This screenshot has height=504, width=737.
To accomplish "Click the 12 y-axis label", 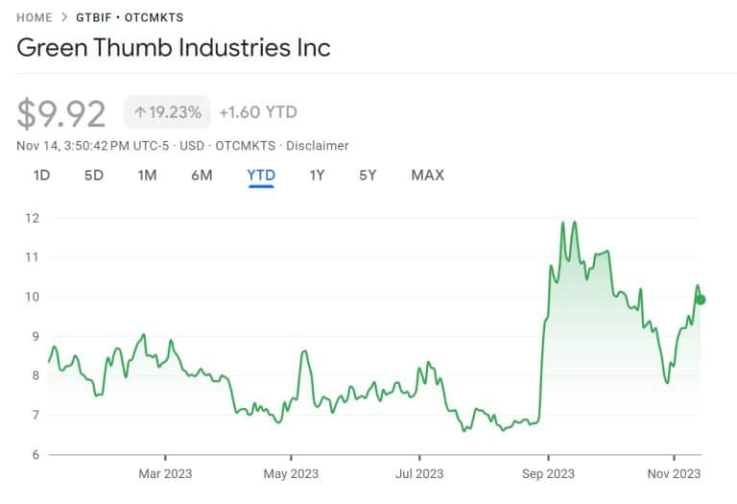I will point(32,218).
